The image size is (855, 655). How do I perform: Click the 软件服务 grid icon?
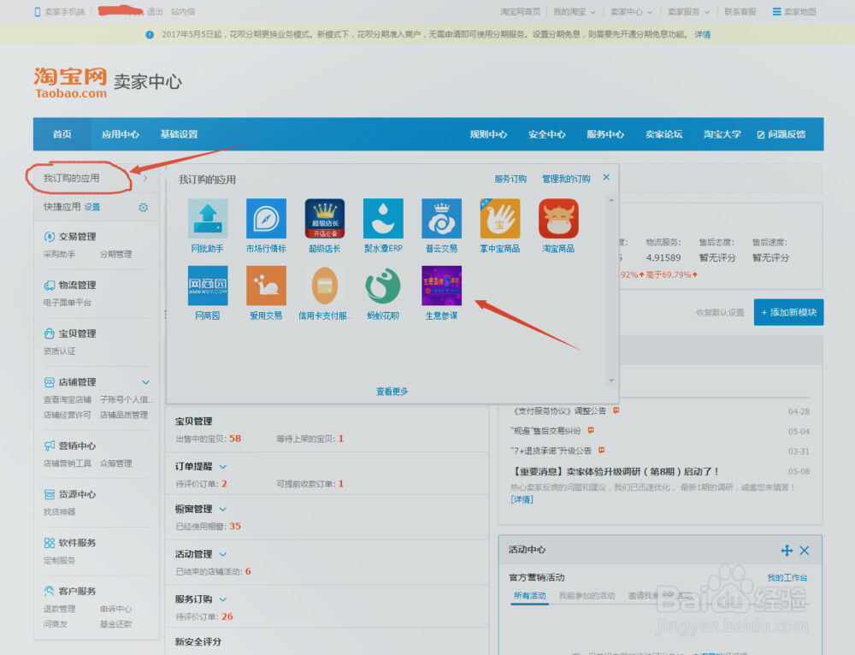[49, 543]
